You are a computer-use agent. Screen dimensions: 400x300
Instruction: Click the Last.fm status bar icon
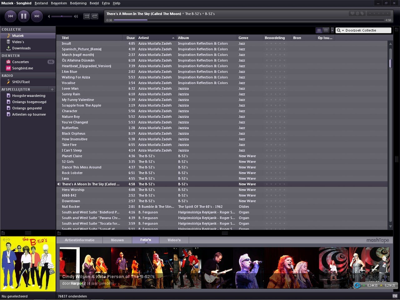(x=395, y=296)
